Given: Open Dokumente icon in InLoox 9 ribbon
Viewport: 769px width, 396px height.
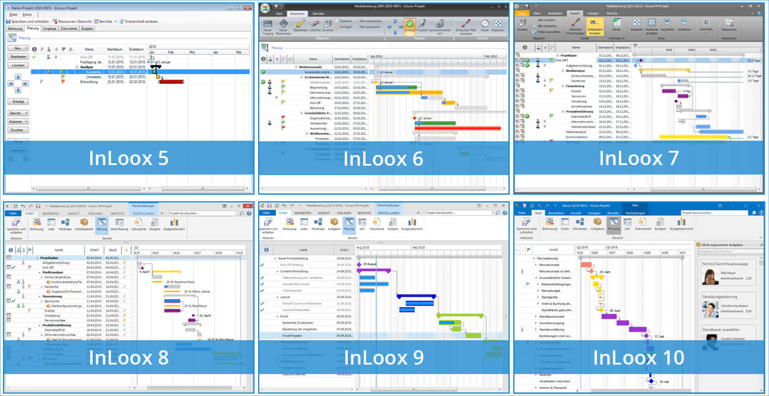Looking at the screenshot, I should click(x=376, y=222).
